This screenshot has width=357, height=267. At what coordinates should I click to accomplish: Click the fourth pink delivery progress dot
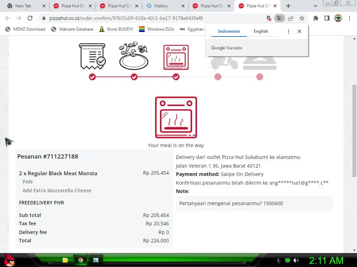(x=218, y=77)
